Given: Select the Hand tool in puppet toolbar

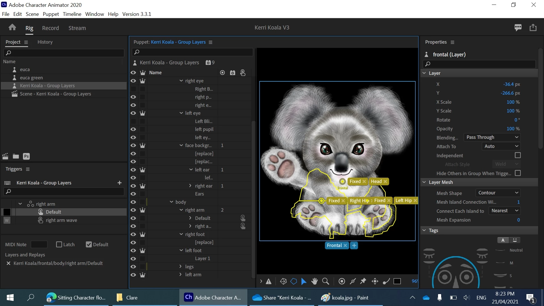Looking at the screenshot, I should click(x=314, y=281).
